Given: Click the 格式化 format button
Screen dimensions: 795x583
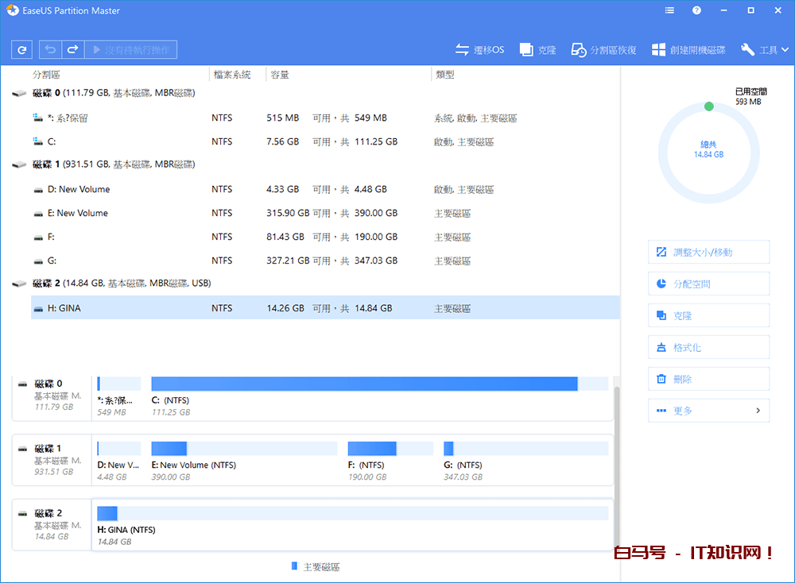Looking at the screenshot, I should click(708, 347).
